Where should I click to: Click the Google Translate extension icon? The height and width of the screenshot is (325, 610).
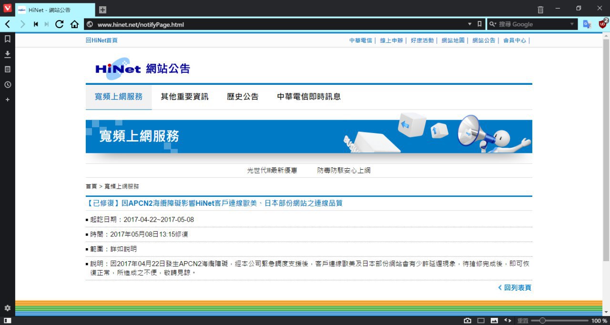click(587, 24)
